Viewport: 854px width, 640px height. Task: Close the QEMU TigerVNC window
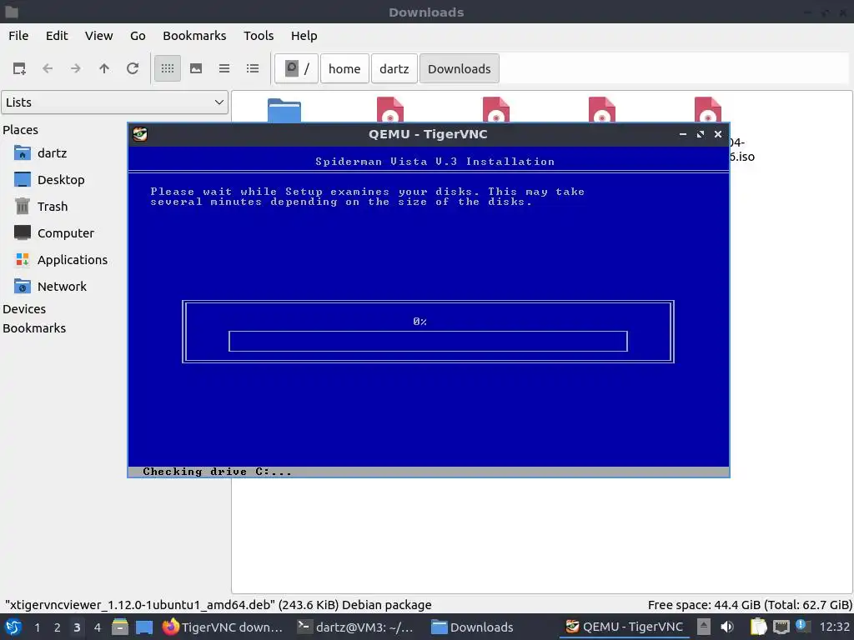(718, 134)
